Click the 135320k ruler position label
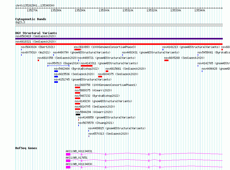The width and height of the screenshot is (230, 170). coord(152,10)
